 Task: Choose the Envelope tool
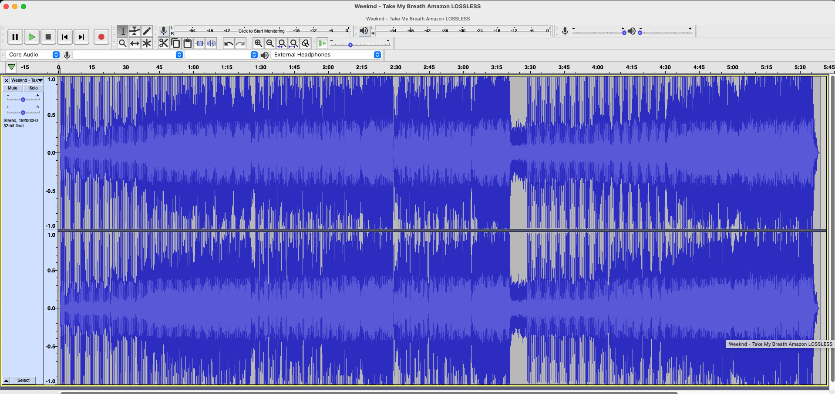pos(135,31)
